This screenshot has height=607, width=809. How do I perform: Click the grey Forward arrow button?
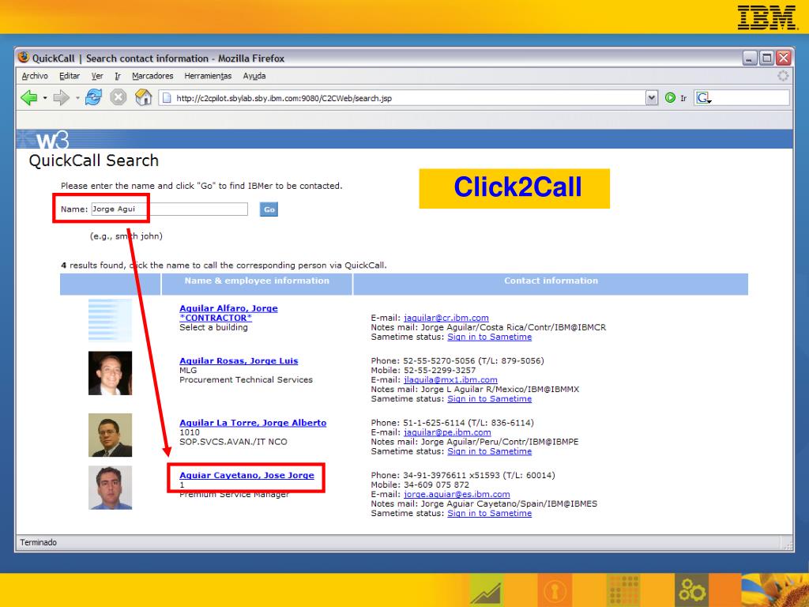pos(61,97)
